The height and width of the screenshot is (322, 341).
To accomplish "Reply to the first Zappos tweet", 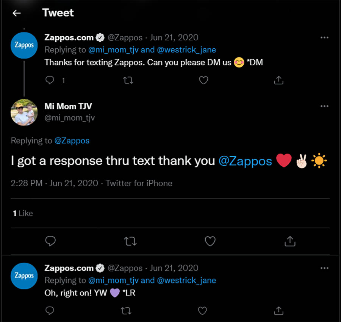I will tap(50, 80).
